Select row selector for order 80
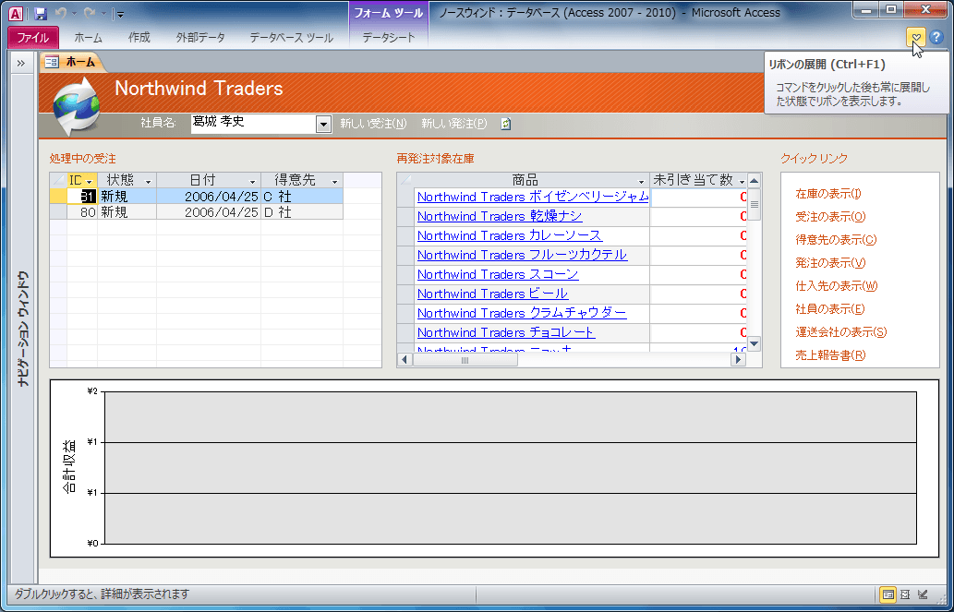The height and width of the screenshot is (612, 954). coord(58,211)
